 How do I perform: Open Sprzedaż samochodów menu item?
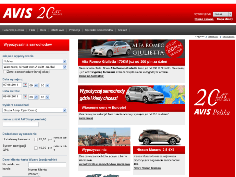(99, 30)
